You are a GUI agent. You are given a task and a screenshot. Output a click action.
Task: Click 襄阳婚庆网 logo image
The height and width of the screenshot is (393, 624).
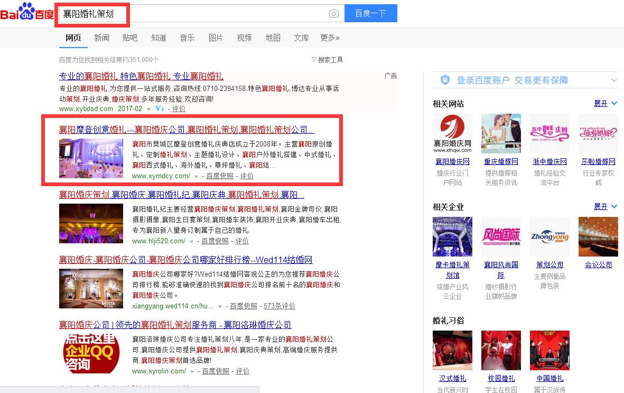coord(452,133)
